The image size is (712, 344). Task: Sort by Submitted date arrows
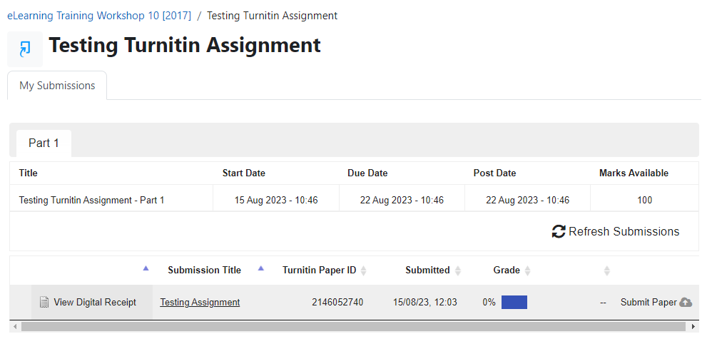(x=458, y=270)
